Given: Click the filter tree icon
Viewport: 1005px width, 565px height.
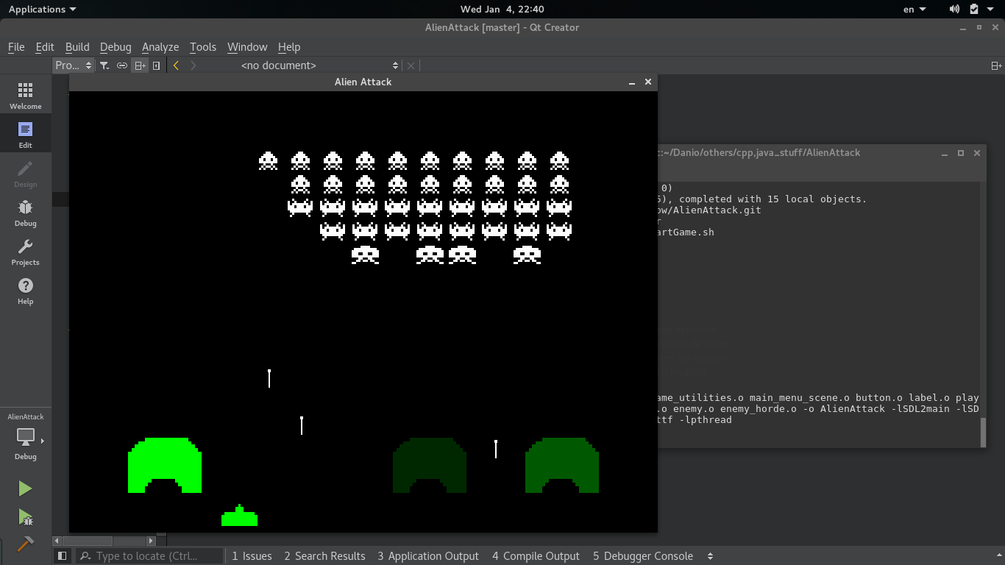Looking at the screenshot, I should 104,65.
